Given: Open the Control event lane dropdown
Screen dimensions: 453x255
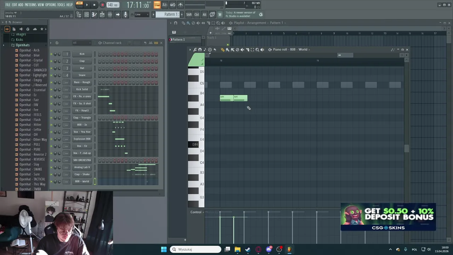Looking at the screenshot, I should [197, 212].
